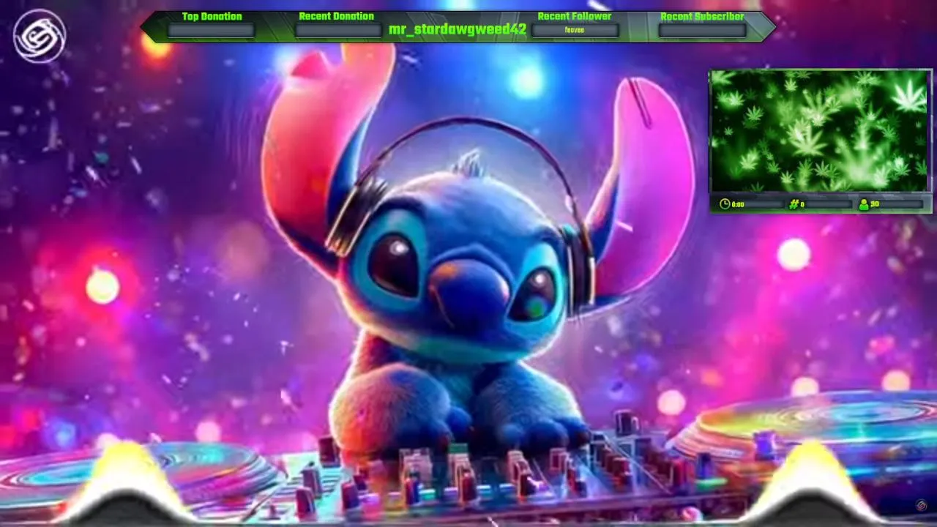Click the mr_stardawgweed42 channel name

point(458,30)
